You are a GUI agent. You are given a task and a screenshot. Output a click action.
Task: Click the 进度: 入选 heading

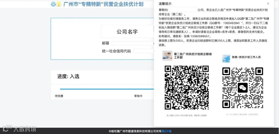click(x=68, y=77)
